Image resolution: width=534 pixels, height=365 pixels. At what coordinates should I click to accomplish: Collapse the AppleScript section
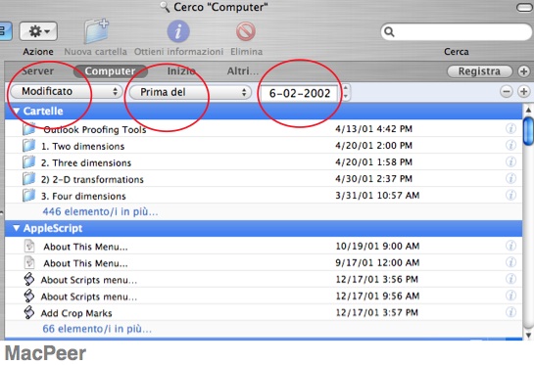coord(16,228)
